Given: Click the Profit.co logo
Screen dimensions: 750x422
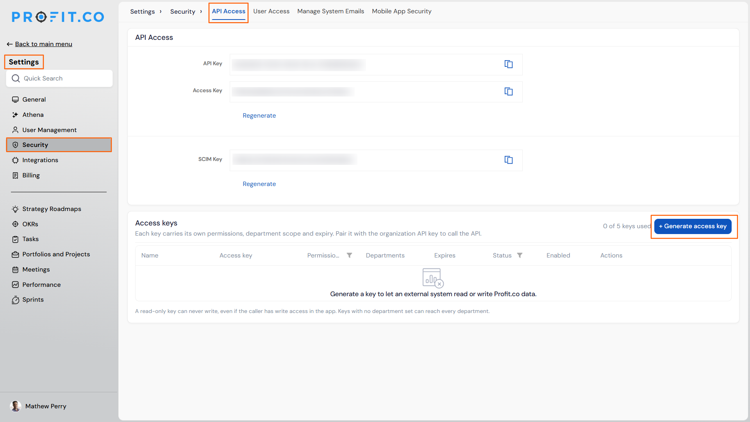Looking at the screenshot, I should tap(58, 17).
